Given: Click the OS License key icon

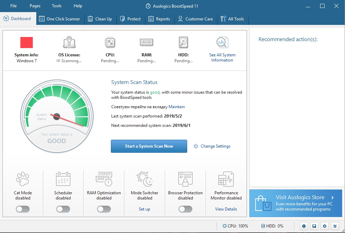Looking at the screenshot, I should click(69, 42).
